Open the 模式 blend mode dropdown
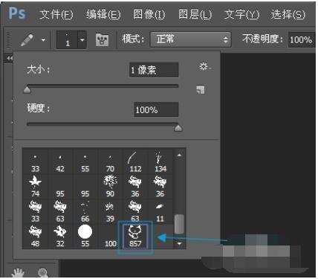The image size is (318, 279). point(190,39)
